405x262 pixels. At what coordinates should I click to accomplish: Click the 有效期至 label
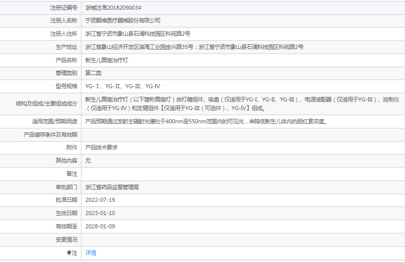pyautogui.click(x=66, y=226)
